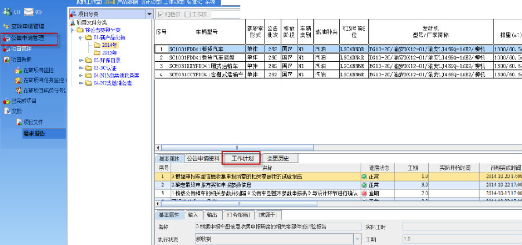
Task: Collapse the 按公告类别分类 tree node
Action: pyautogui.click(x=72, y=30)
